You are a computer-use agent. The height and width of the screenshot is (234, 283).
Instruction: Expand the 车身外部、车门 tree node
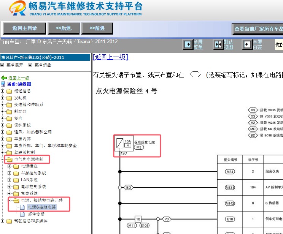tap(2, 145)
